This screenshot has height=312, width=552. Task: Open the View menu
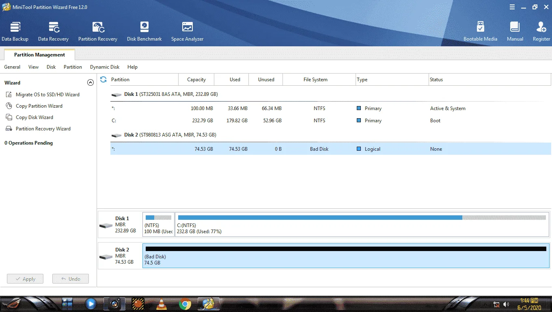point(34,67)
